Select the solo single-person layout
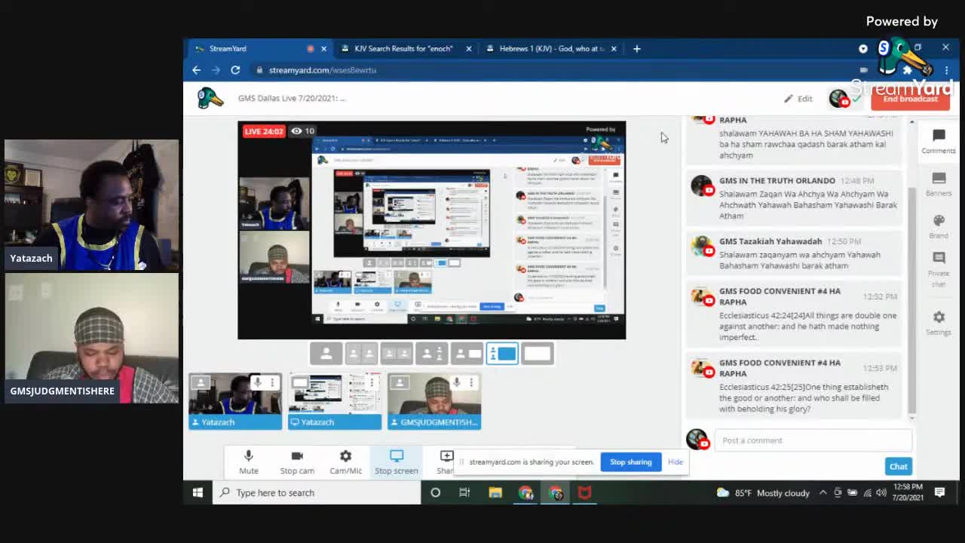Image resolution: width=965 pixels, height=543 pixels. (326, 354)
